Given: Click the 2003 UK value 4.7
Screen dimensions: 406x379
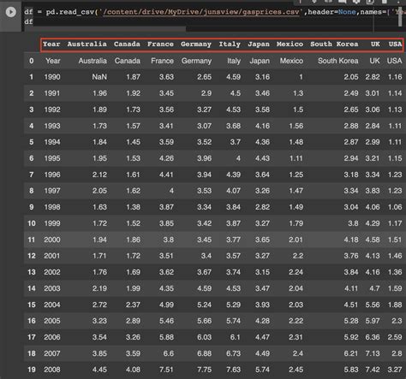Looking at the screenshot, I should tap(374, 288).
